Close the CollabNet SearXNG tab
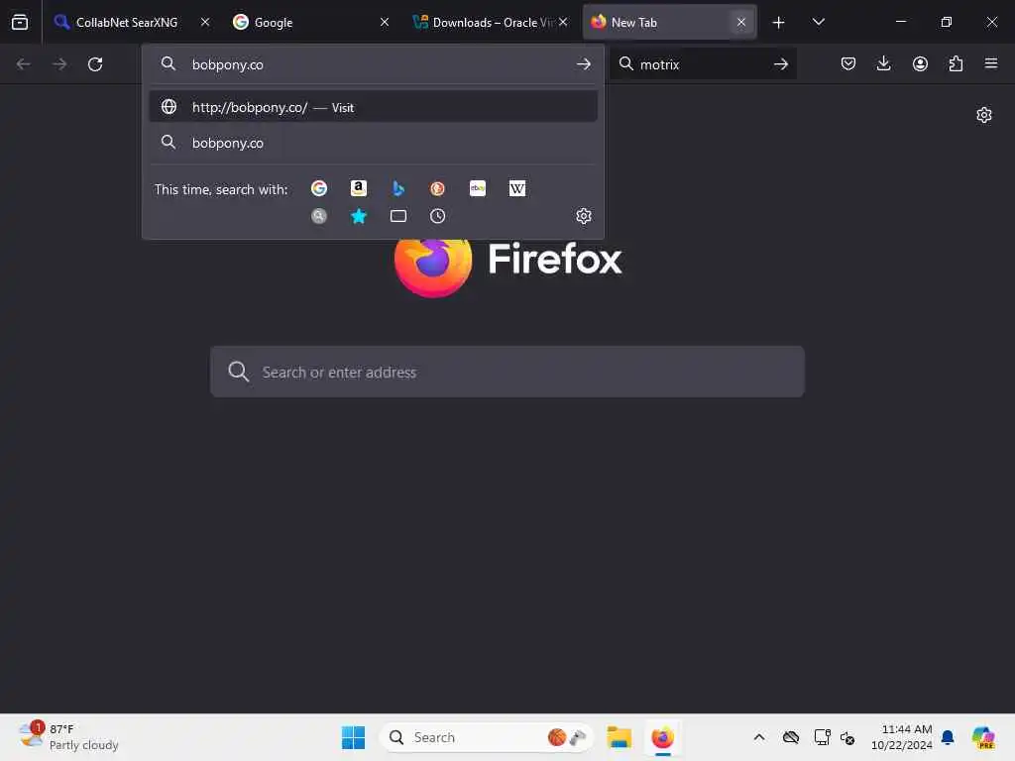The width and height of the screenshot is (1015, 761). pos(205,22)
